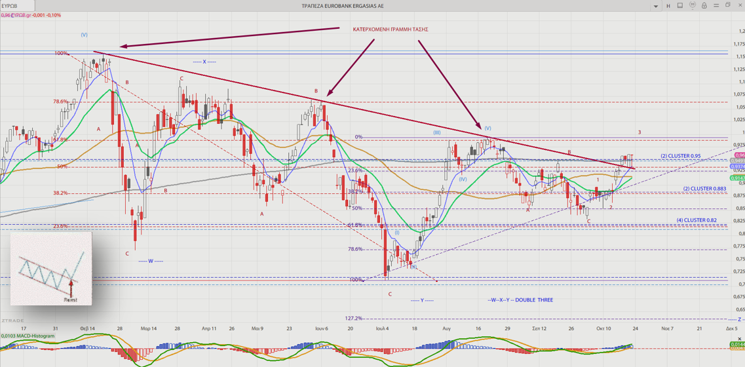
Task: Select the ----- X ----- wave label
Action: 205,62
